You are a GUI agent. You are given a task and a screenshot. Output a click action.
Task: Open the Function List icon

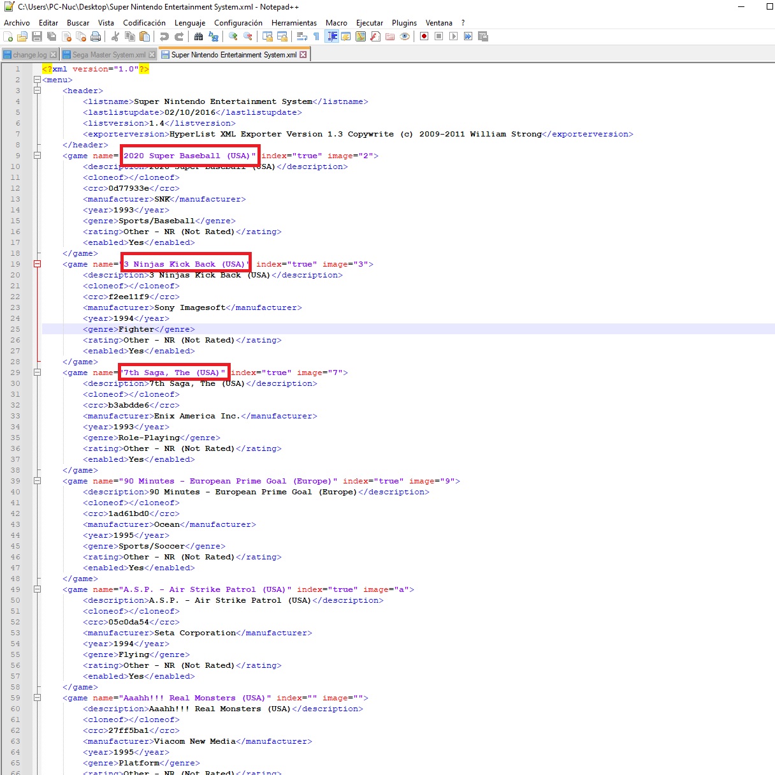click(375, 36)
